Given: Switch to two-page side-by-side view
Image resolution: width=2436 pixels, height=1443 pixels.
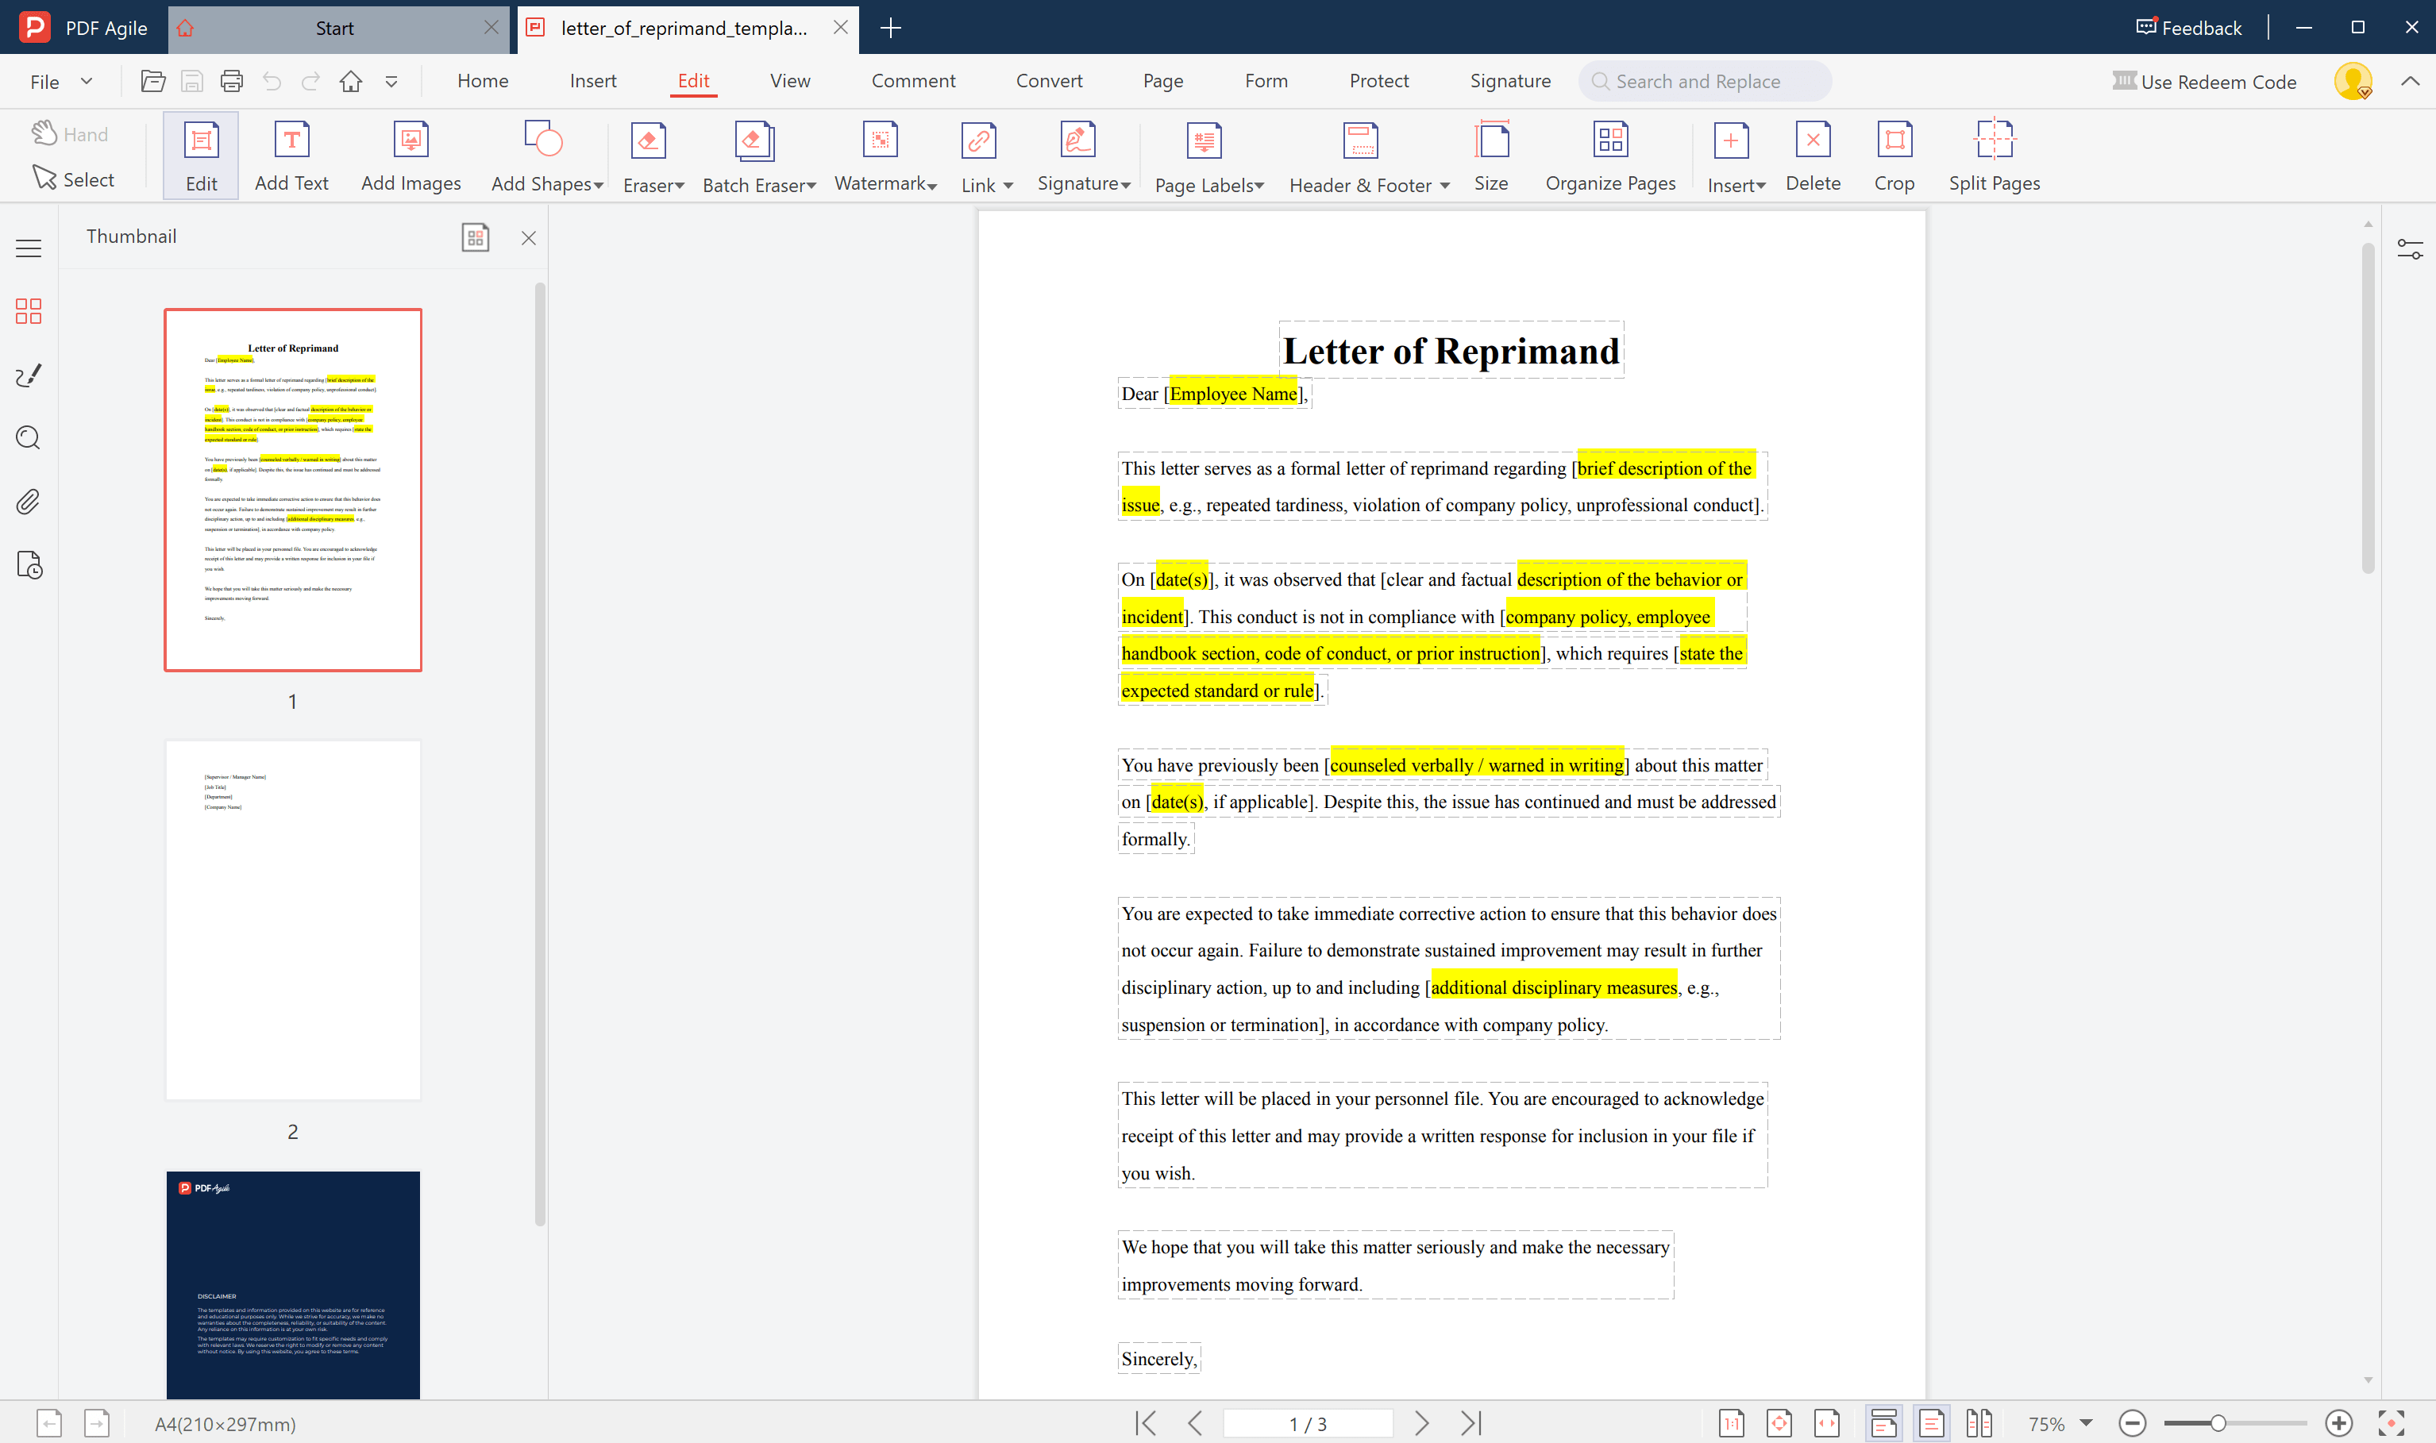Looking at the screenshot, I should click(x=1979, y=1422).
